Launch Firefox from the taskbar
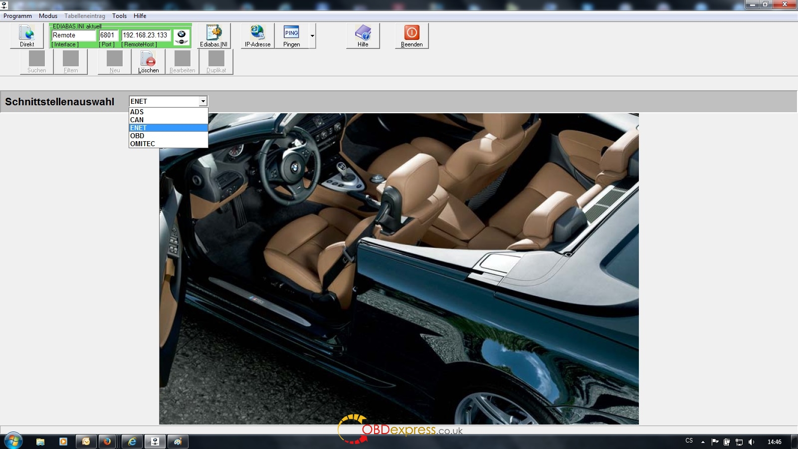798x449 pixels. point(107,442)
